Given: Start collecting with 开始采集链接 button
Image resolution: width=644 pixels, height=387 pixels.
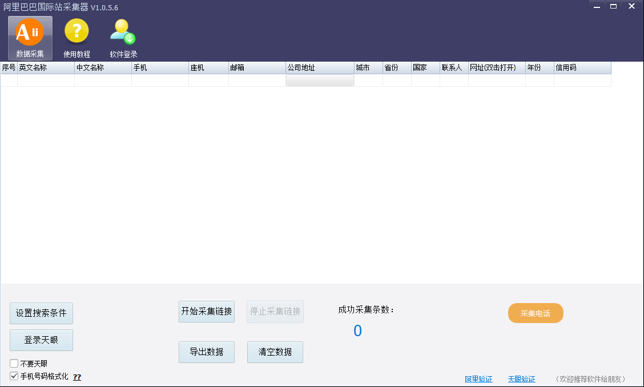Looking at the screenshot, I should coord(207,312).
